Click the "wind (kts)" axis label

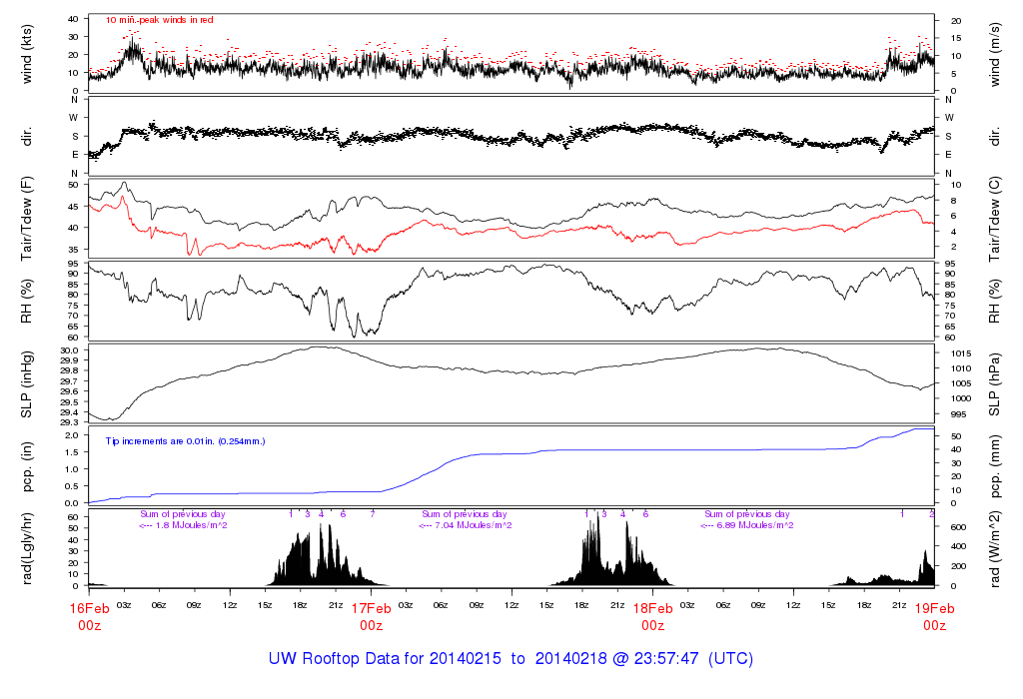[x=27, y=54]
